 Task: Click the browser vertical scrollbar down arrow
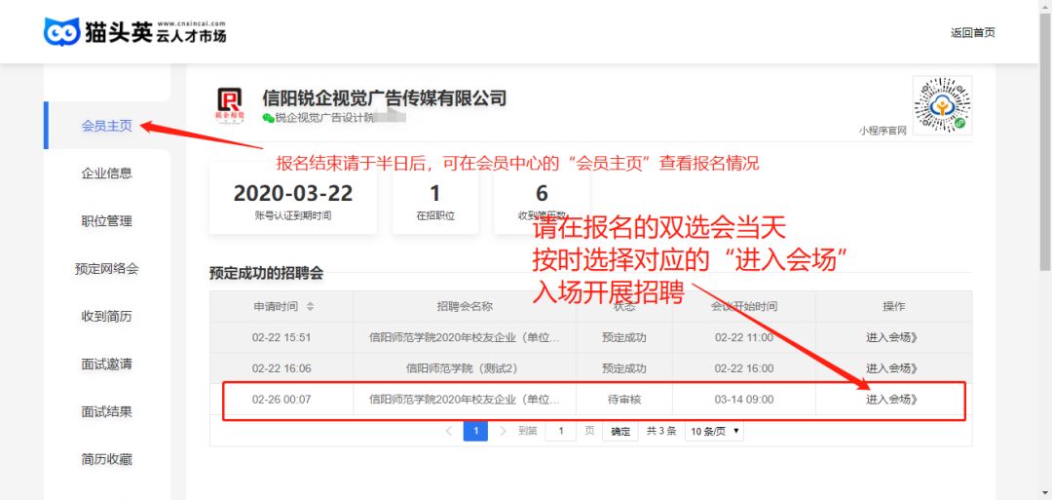point(1044,492)
